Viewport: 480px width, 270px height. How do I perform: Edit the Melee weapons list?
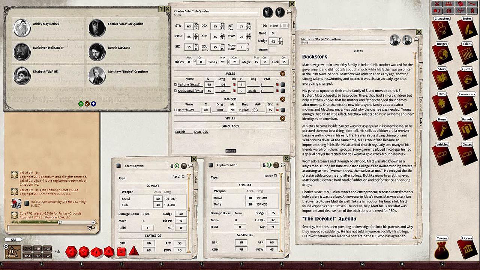click(282, 74)
